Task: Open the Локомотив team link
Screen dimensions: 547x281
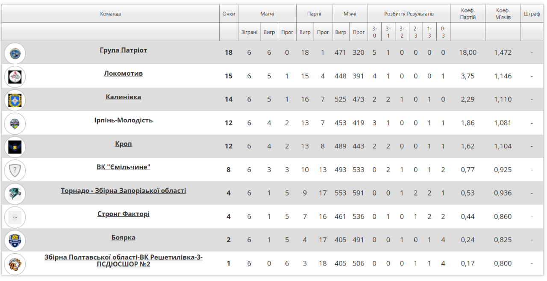Action: coord(124,74)
